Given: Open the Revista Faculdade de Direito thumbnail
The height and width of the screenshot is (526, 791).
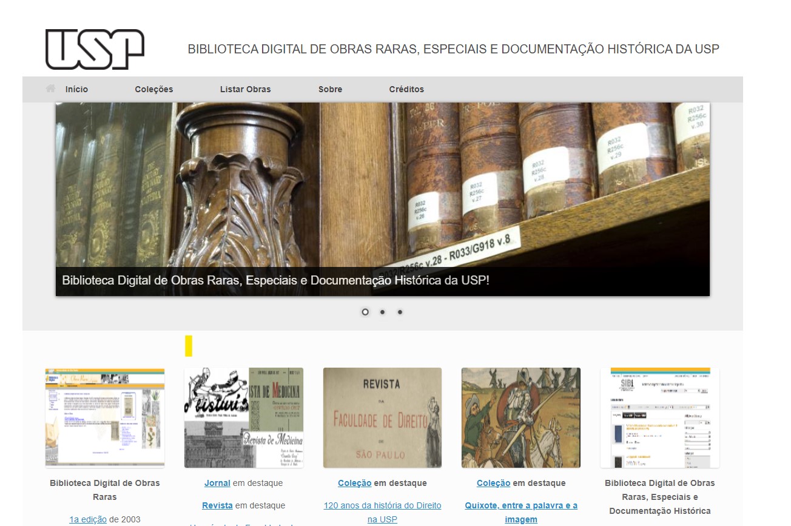Looking at the screenshot, I should 382,417.
